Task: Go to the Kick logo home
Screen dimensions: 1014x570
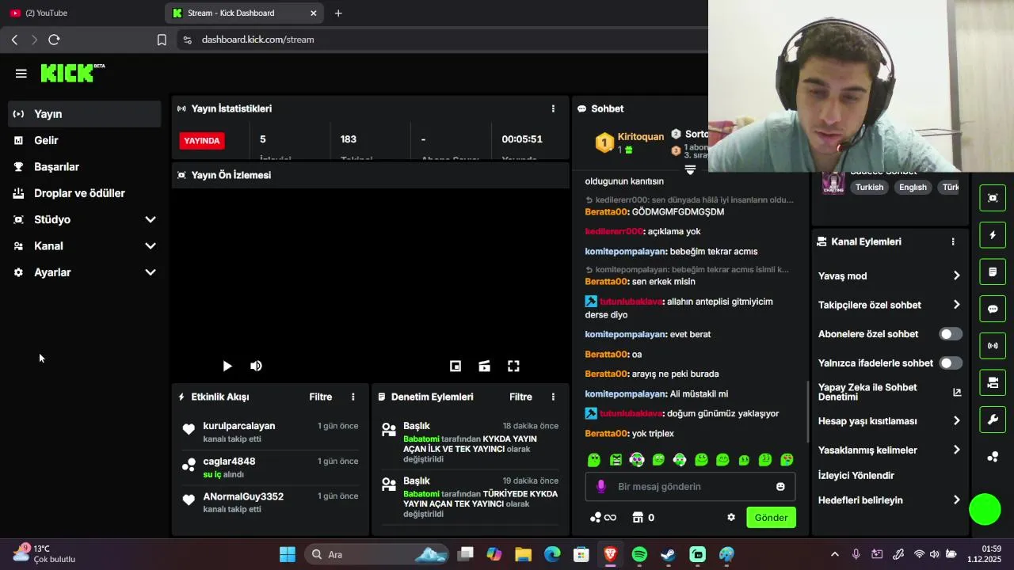Action: pyautogui.click(x=72, y=73)
